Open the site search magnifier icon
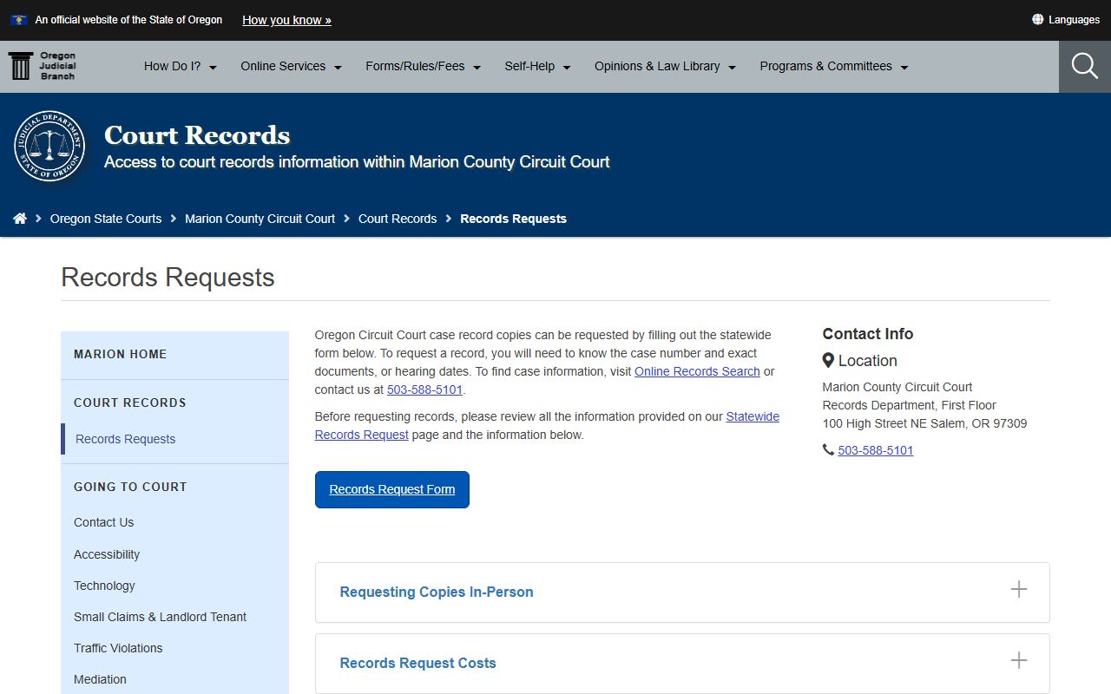The image size is (1111, 694). pos(1085,66)
